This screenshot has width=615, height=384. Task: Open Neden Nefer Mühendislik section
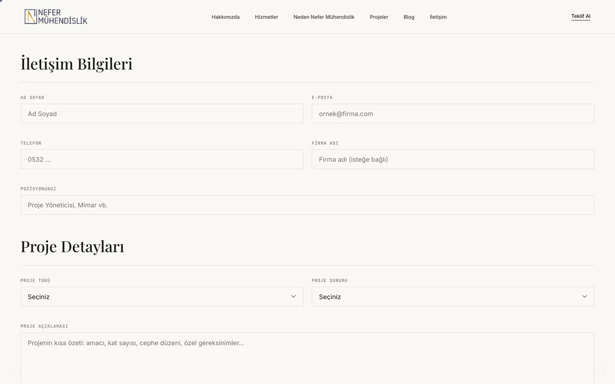[324, 17]
